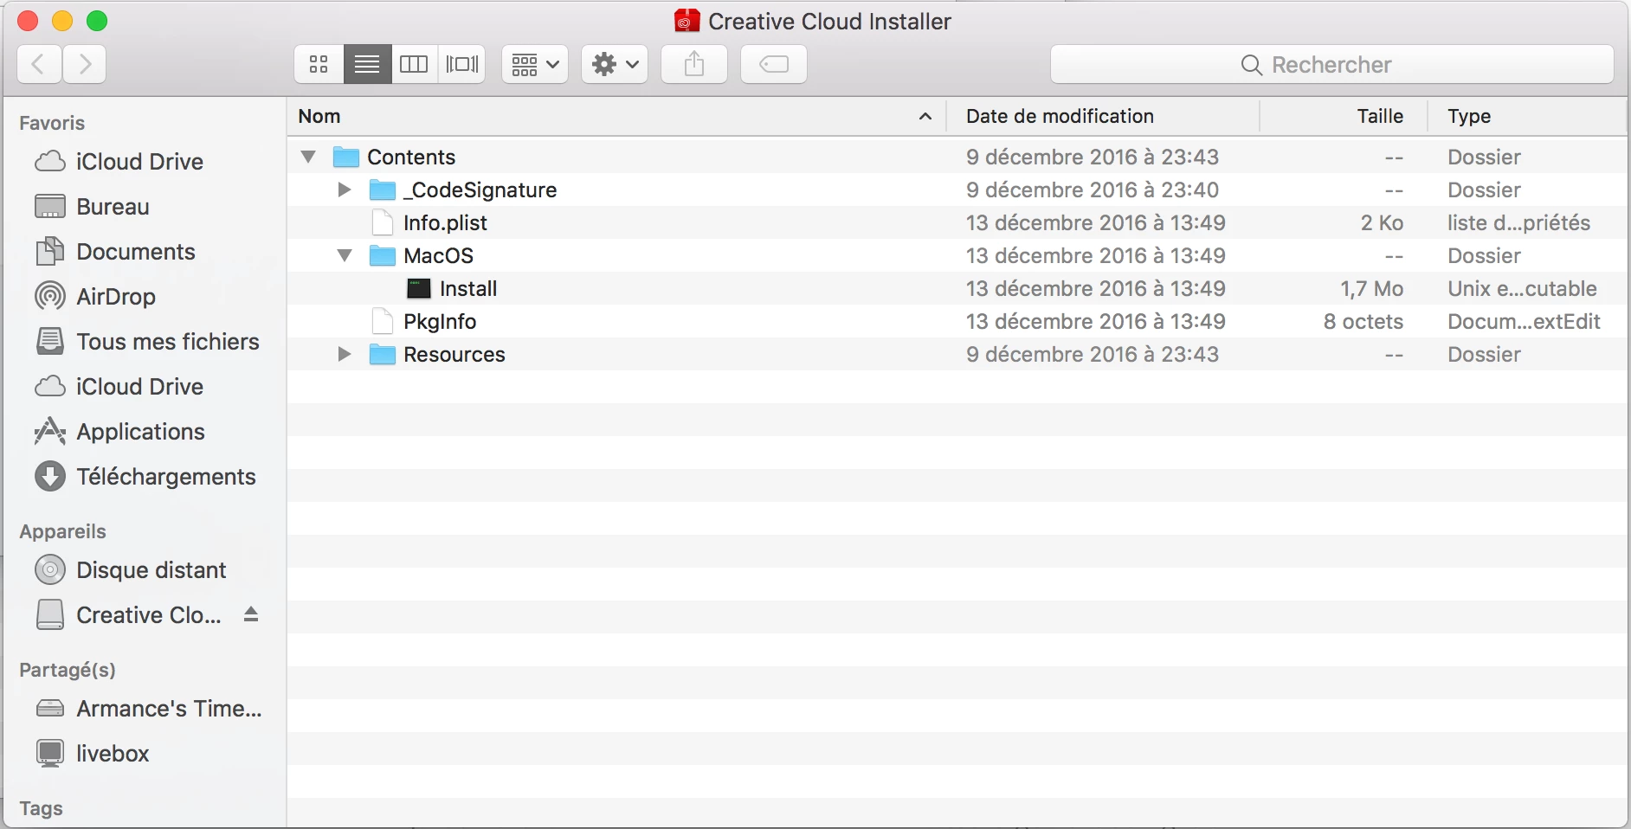Open livebox shared computer
Screen dimensions: 1631x829
92,754
